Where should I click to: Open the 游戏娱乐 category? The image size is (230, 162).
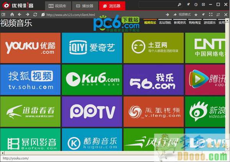coord(210,22)
